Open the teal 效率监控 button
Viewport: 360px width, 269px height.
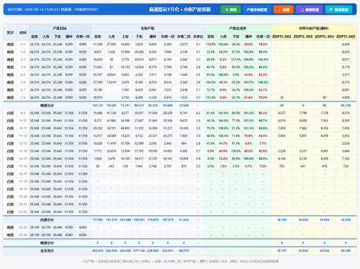[x=338, y=9]
